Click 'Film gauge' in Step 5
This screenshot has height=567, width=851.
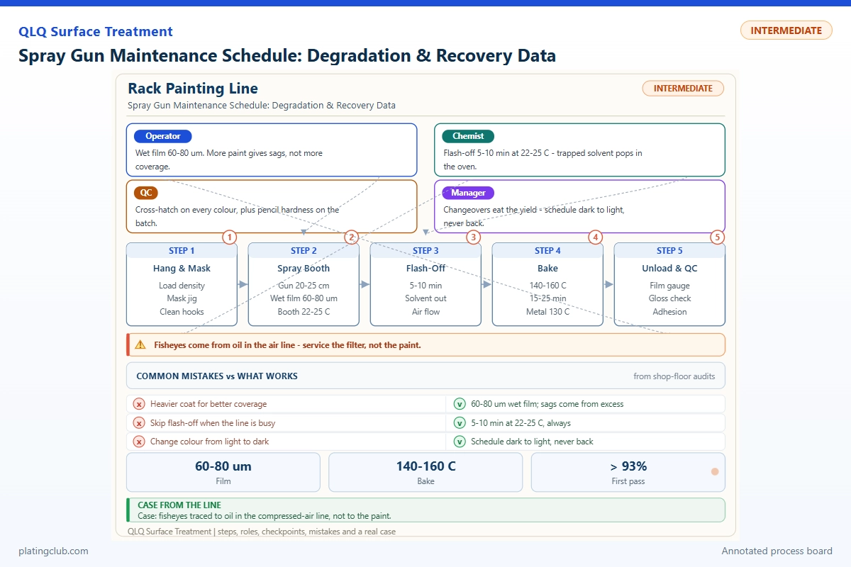(x=669, y=286)
